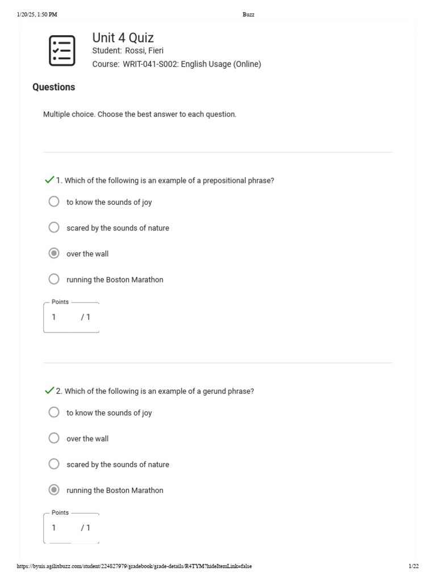Click green checkmark beside question 1
The image size is (436, 581).
49,180
